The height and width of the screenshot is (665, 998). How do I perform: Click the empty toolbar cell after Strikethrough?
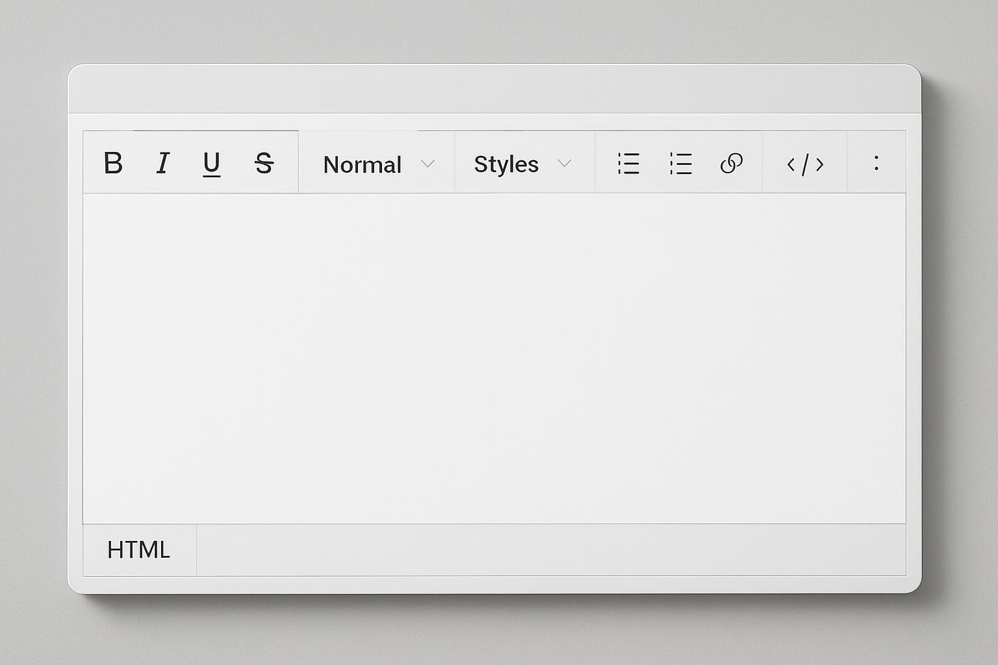(288, 162)
